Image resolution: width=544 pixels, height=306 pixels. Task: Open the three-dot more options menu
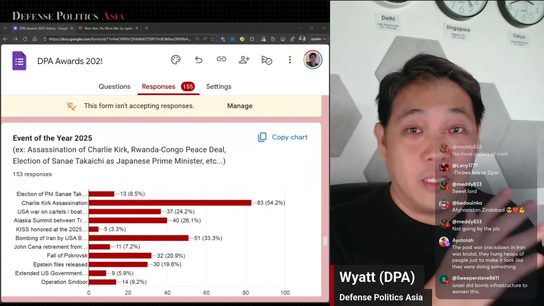(290, 60)
